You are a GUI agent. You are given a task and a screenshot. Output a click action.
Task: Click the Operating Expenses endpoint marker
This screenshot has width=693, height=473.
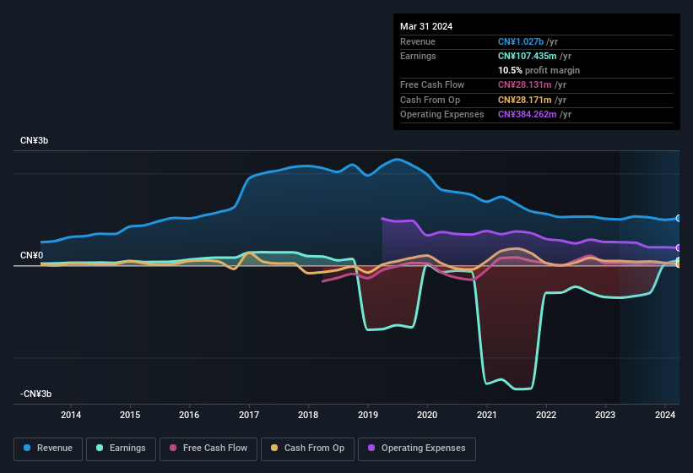point(679,248)
